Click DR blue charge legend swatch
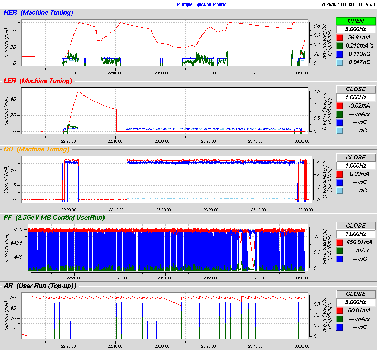377x350 pixels. click(339, 182)
